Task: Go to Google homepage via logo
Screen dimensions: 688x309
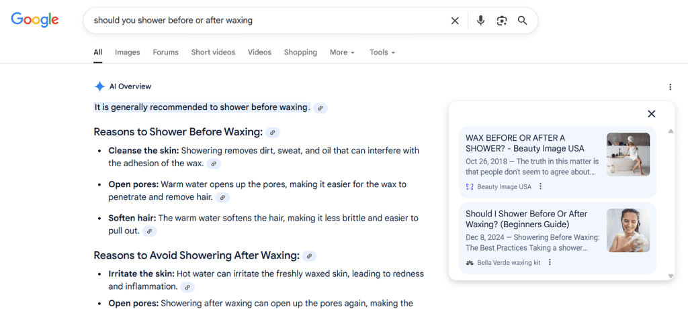Action: pos(35,19)
